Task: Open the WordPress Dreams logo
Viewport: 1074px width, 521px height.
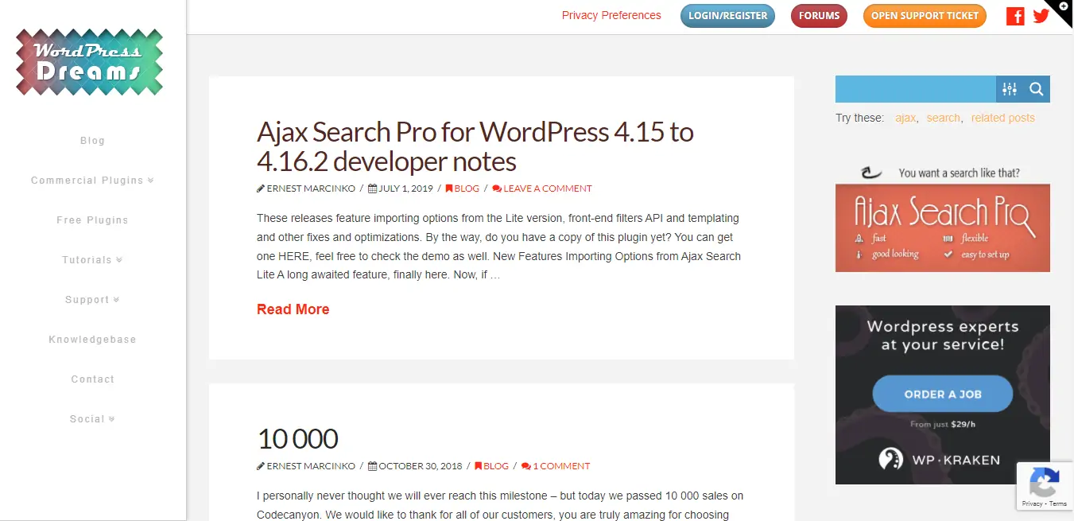Action: (x=89, y=62)
